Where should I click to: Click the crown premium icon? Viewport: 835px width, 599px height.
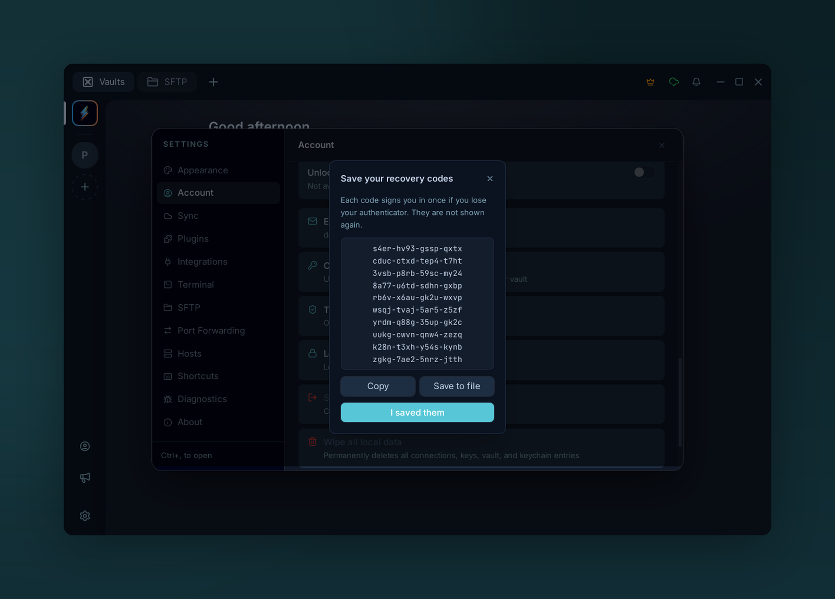[650, 82]
